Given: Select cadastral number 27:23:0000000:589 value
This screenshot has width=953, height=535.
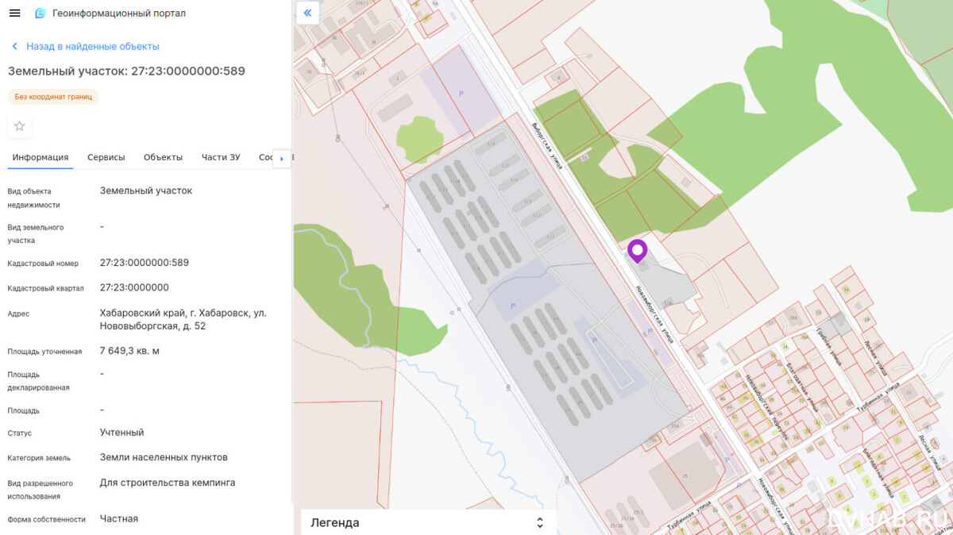Looking at the screenshot, I should pyautogui.click(x=145, y=263).
